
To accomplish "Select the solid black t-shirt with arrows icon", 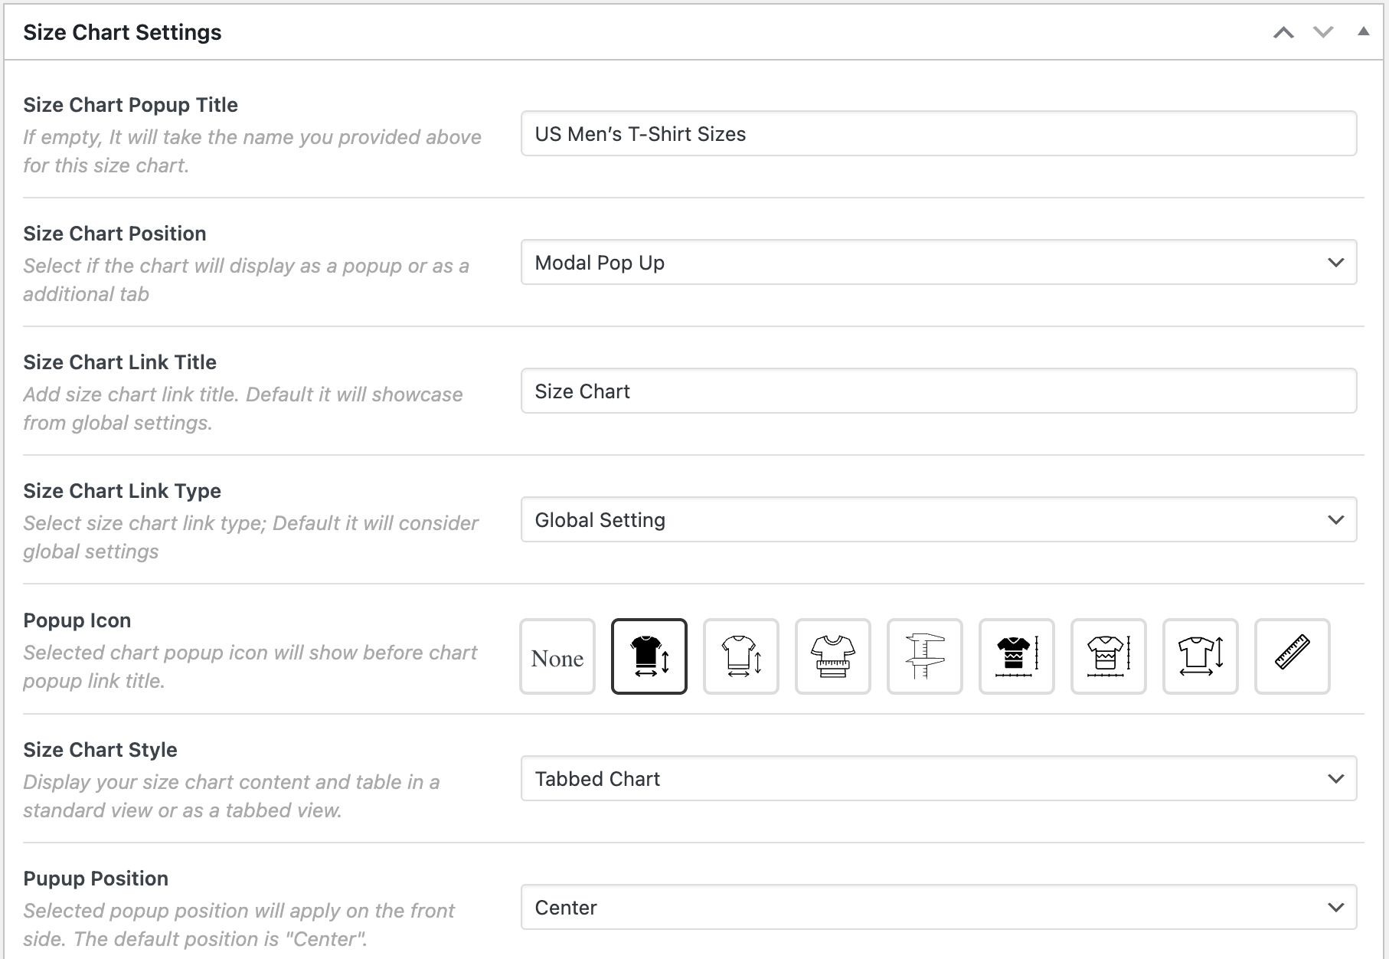I will [x=649, y=656].
